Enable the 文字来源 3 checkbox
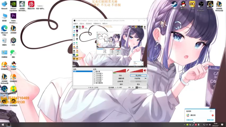The height and width of the screenshot is (127, 226). click(94, 77)
